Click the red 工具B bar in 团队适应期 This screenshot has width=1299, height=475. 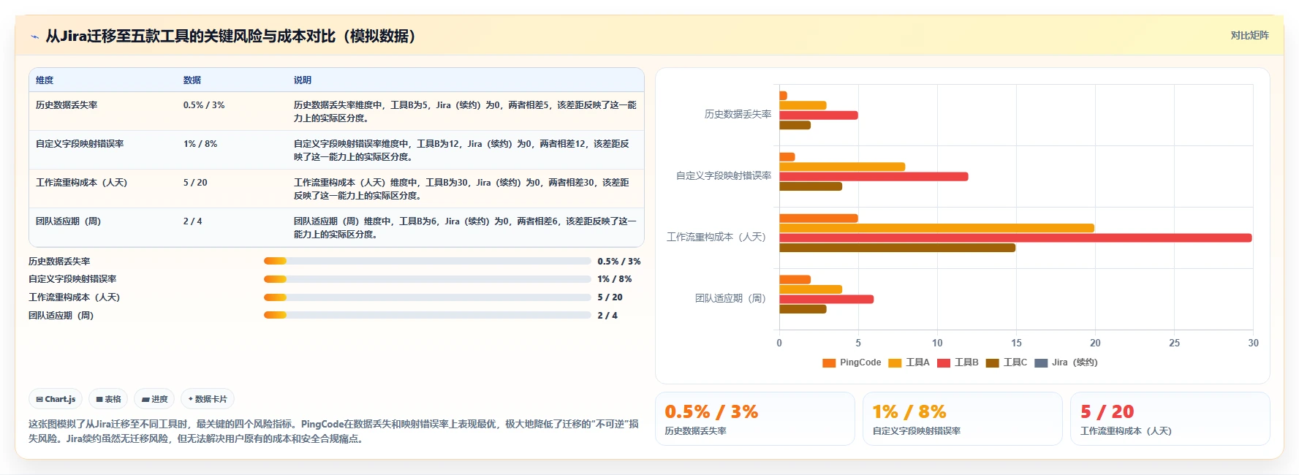click(x=826, y=299)
